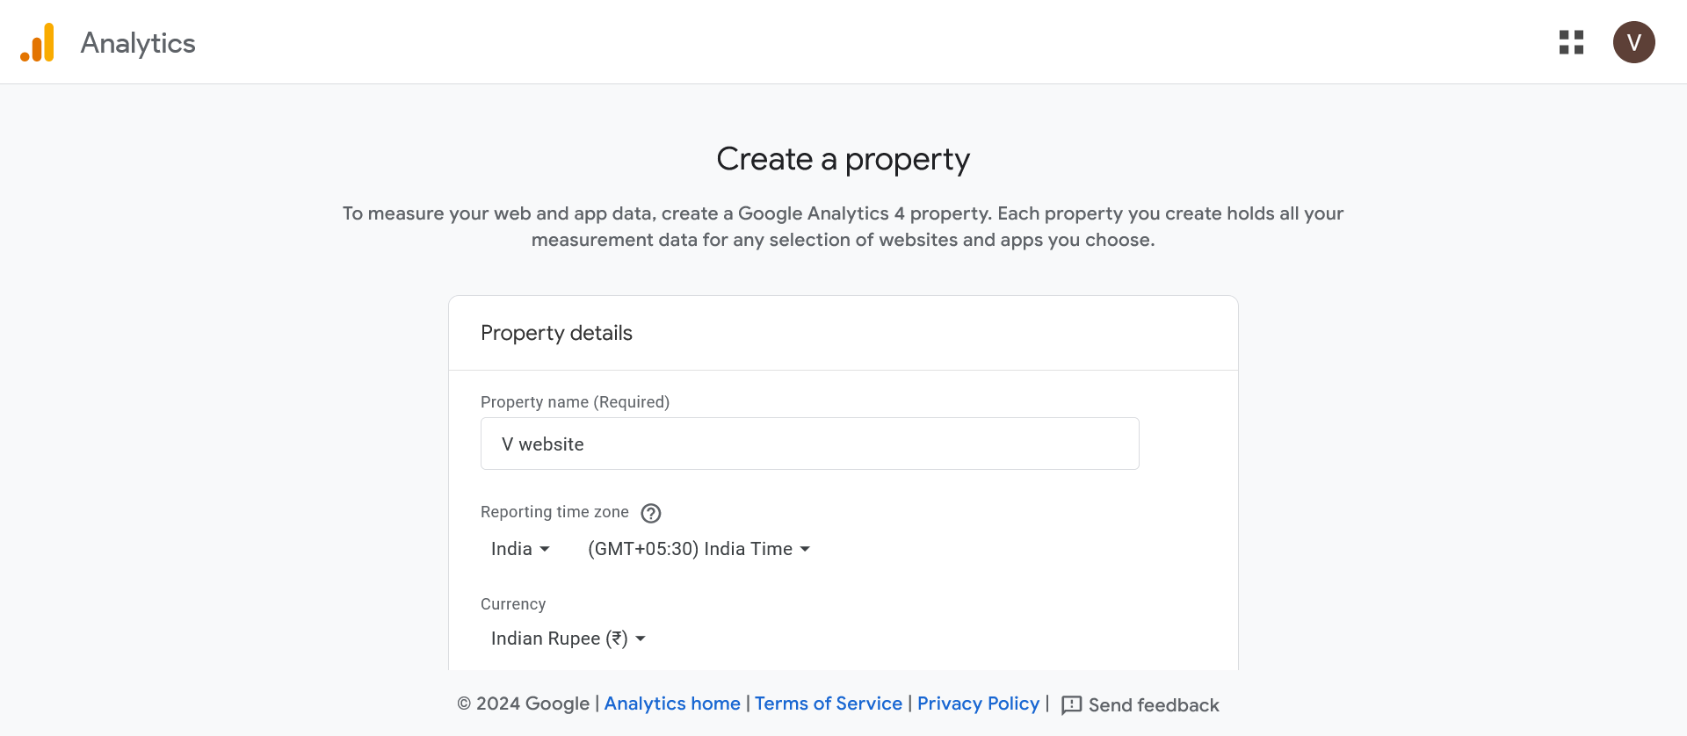The width and height of the screenshot is (1687, 736).
Task: Click the Google Analytics 4 description paragraph
Action: pos(843,227)
